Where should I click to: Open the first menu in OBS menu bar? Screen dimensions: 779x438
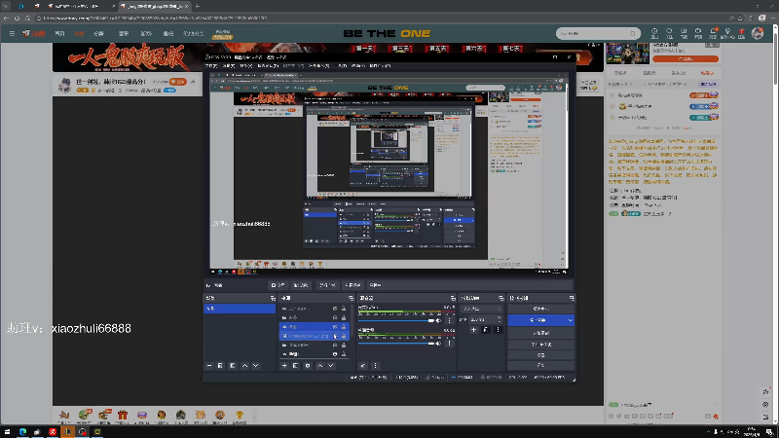211,66
